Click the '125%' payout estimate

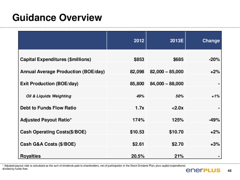[178, 120]
